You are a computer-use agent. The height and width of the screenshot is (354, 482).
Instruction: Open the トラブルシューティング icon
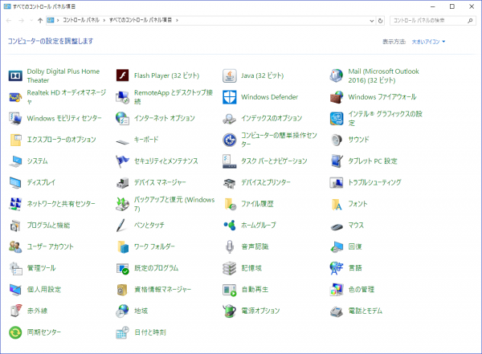pos(337,182)
